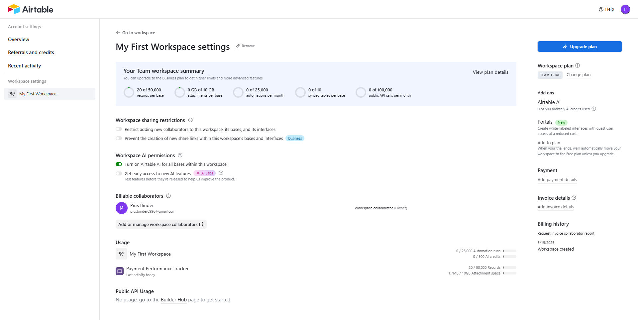638x320 pixels.
Task: Click the Airtable logo
Action: (x=31, y=9)
